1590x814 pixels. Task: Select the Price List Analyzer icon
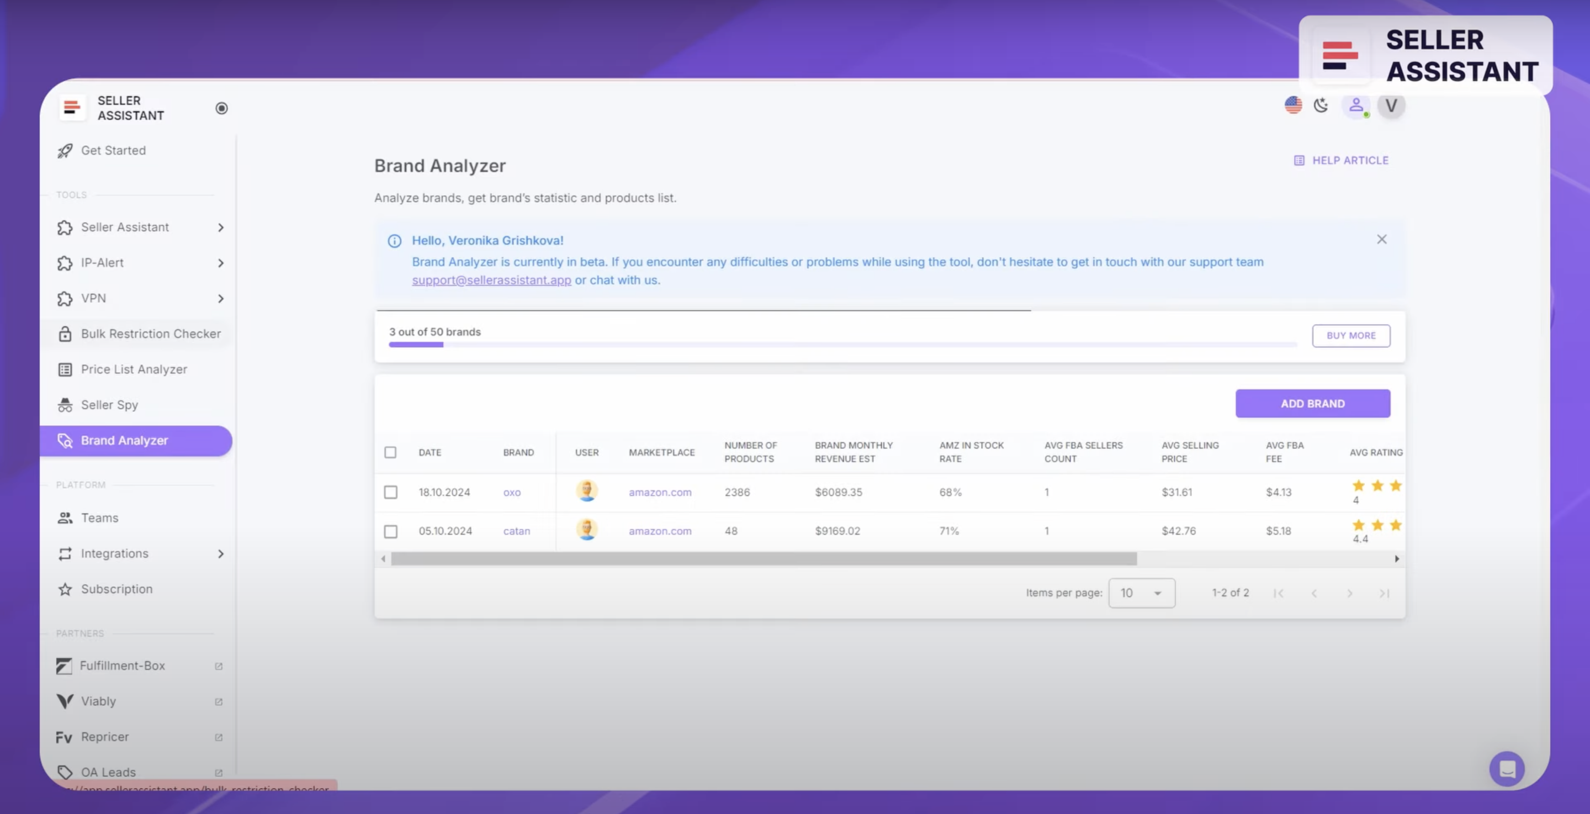65,369
